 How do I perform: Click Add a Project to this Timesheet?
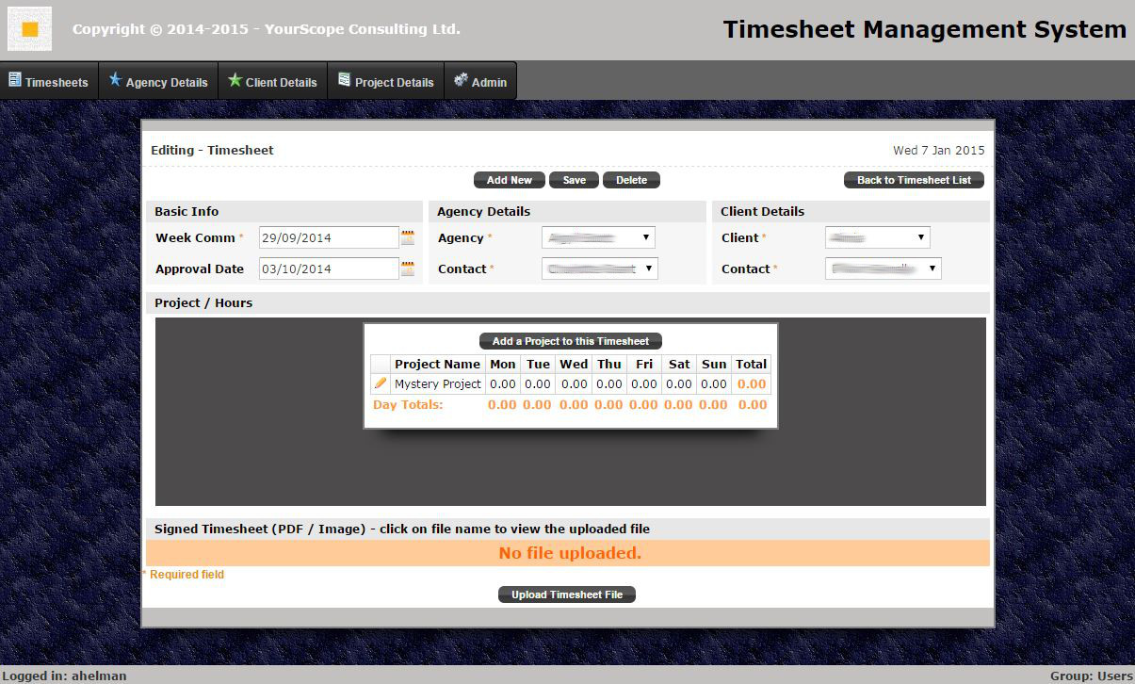(571, 341)
